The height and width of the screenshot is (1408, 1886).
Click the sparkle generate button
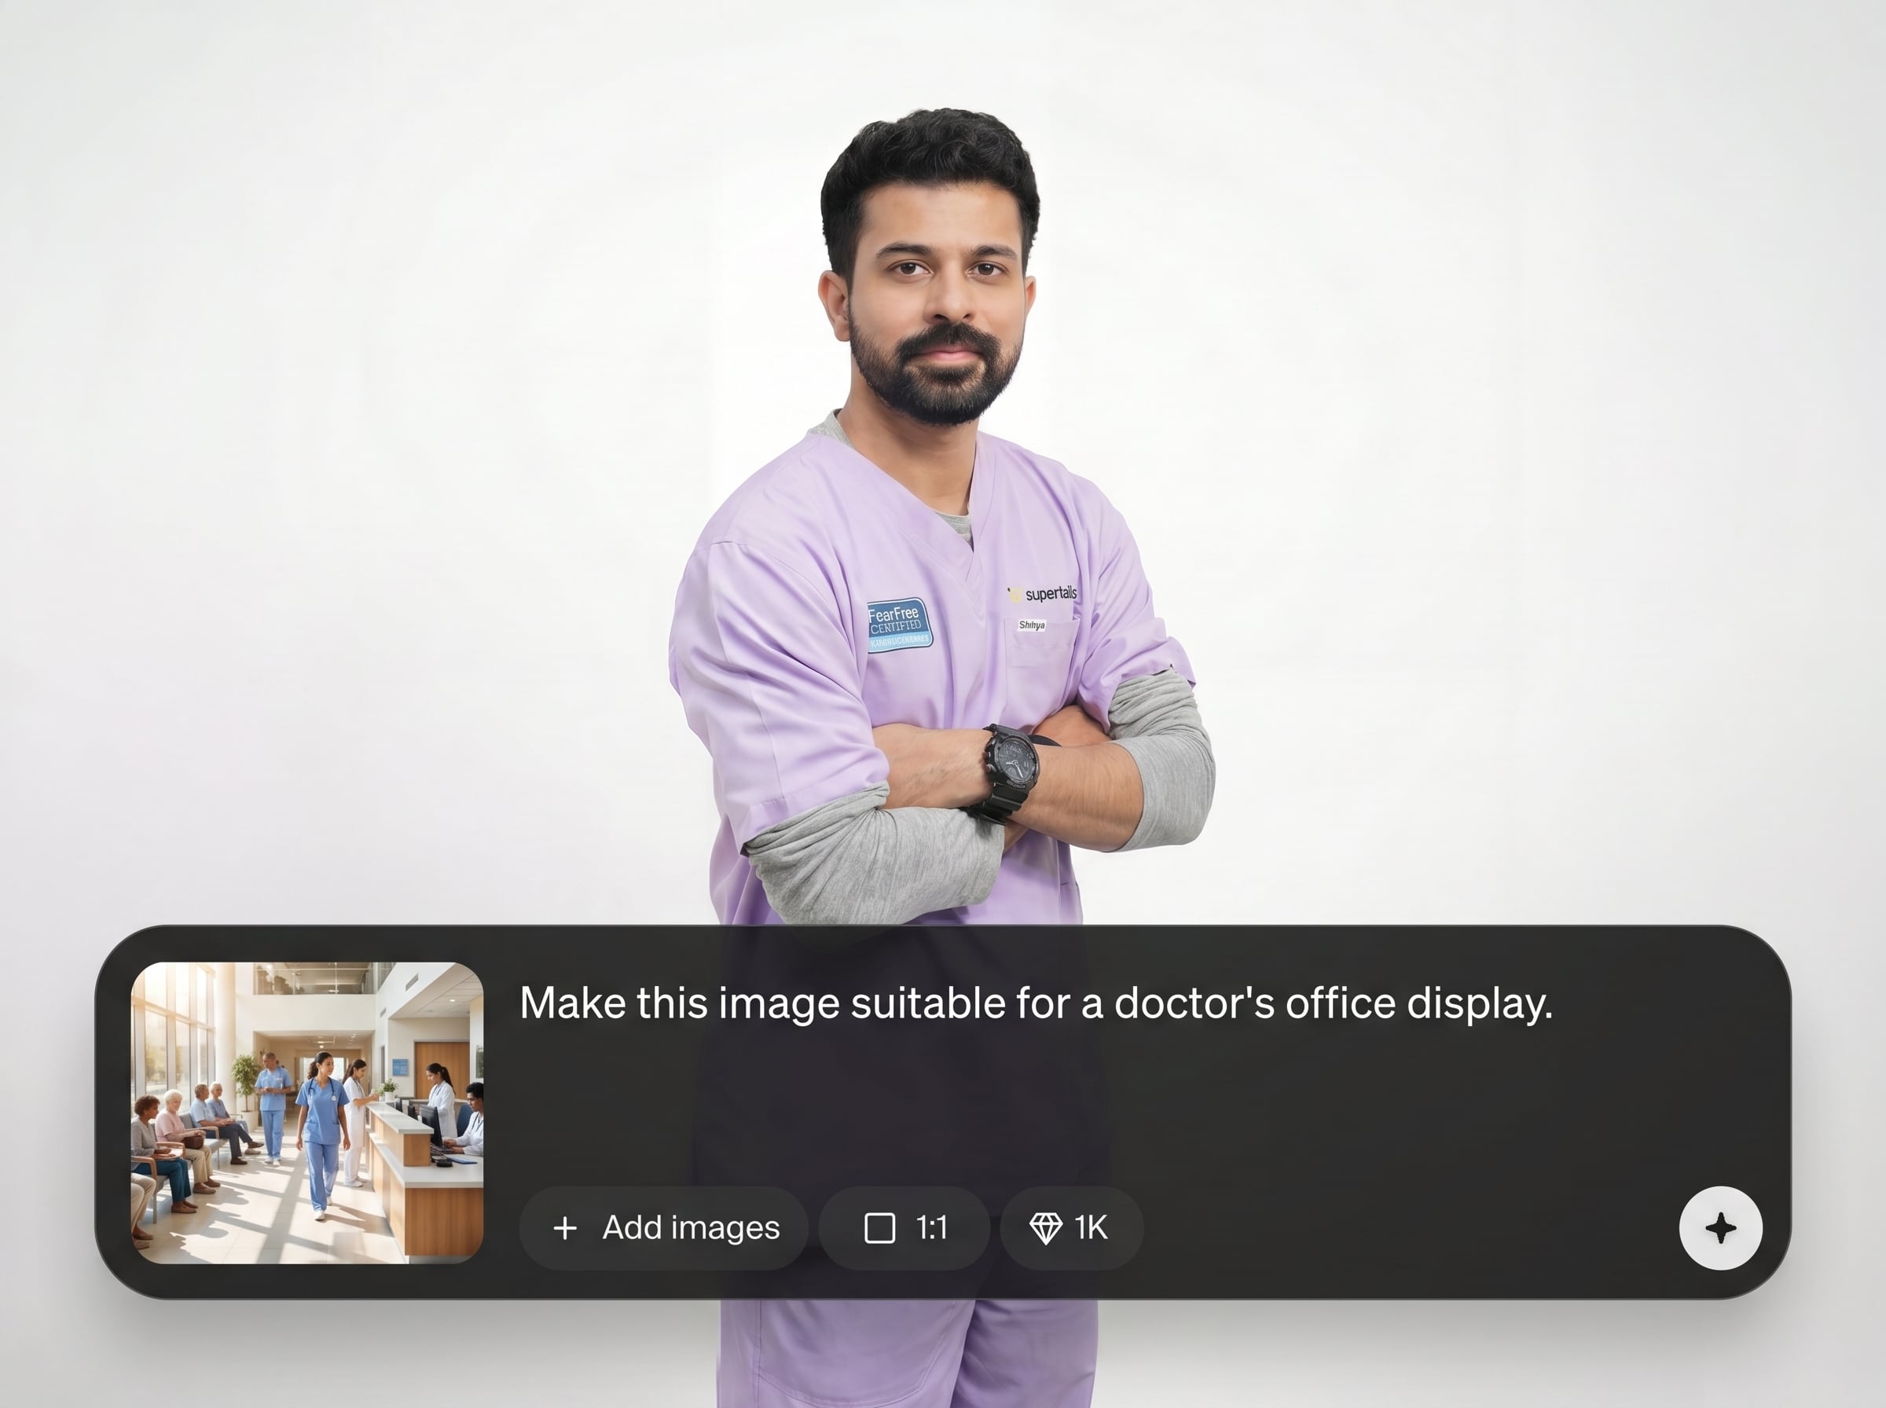pos(1720,1228)
